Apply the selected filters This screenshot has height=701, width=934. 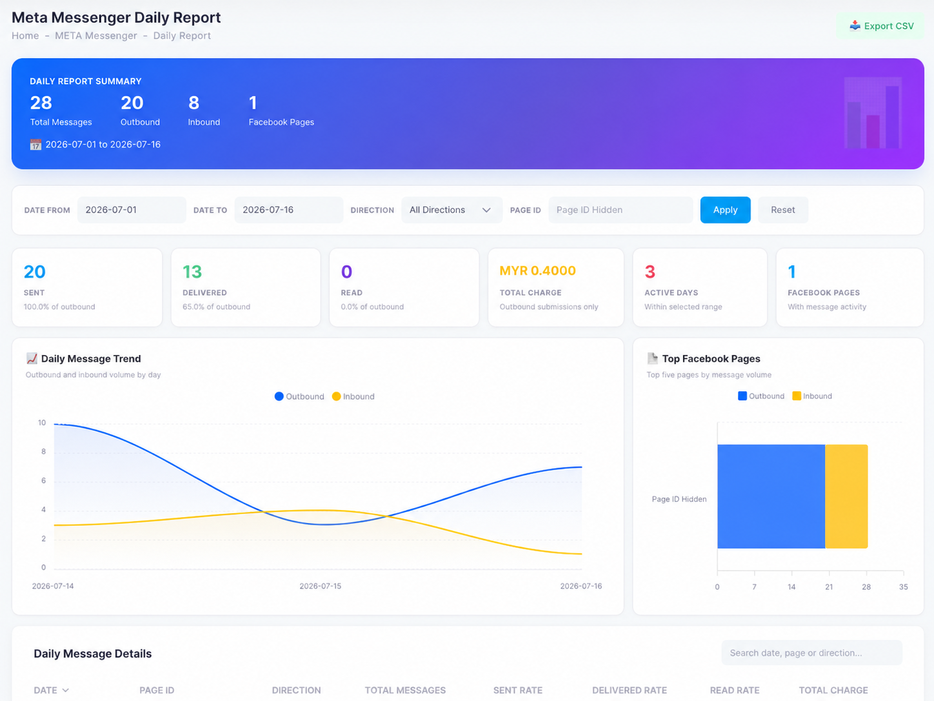coord(725,210)
